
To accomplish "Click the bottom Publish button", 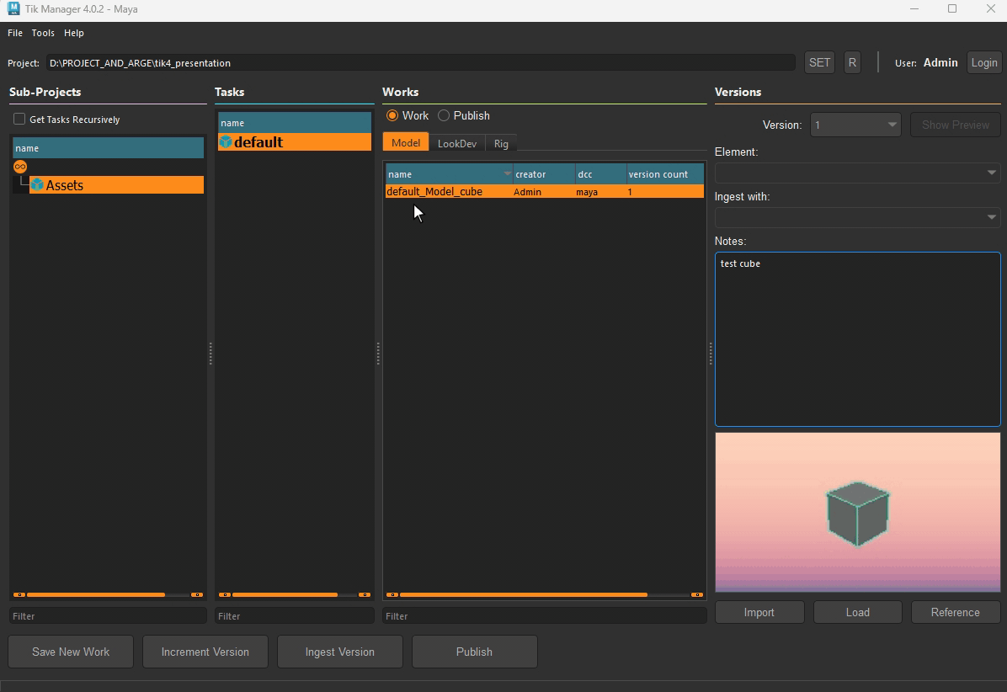I will click(x=474, y=652).
